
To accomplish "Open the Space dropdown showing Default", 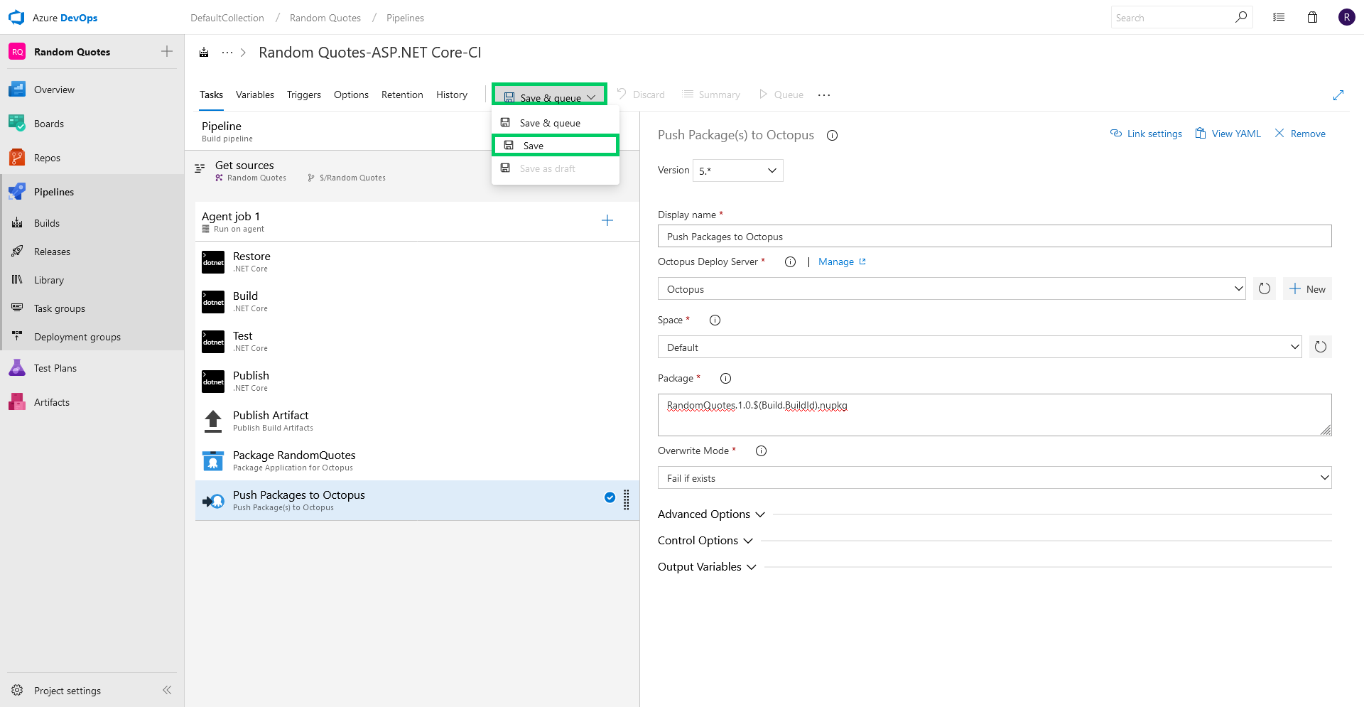I will tap(980, 347).
